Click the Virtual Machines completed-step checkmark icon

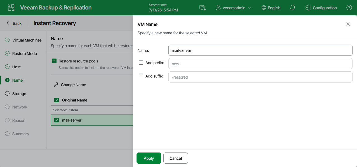(7, 40)
